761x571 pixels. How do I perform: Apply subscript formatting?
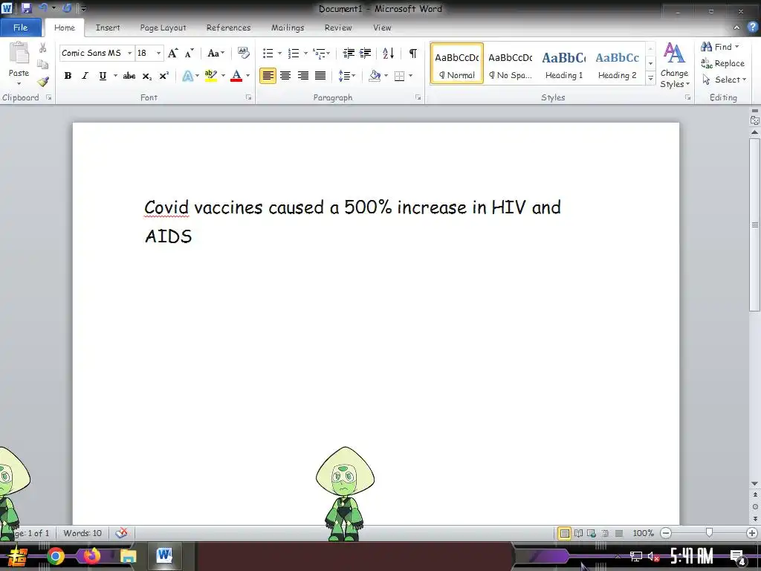tap(146, 76)
